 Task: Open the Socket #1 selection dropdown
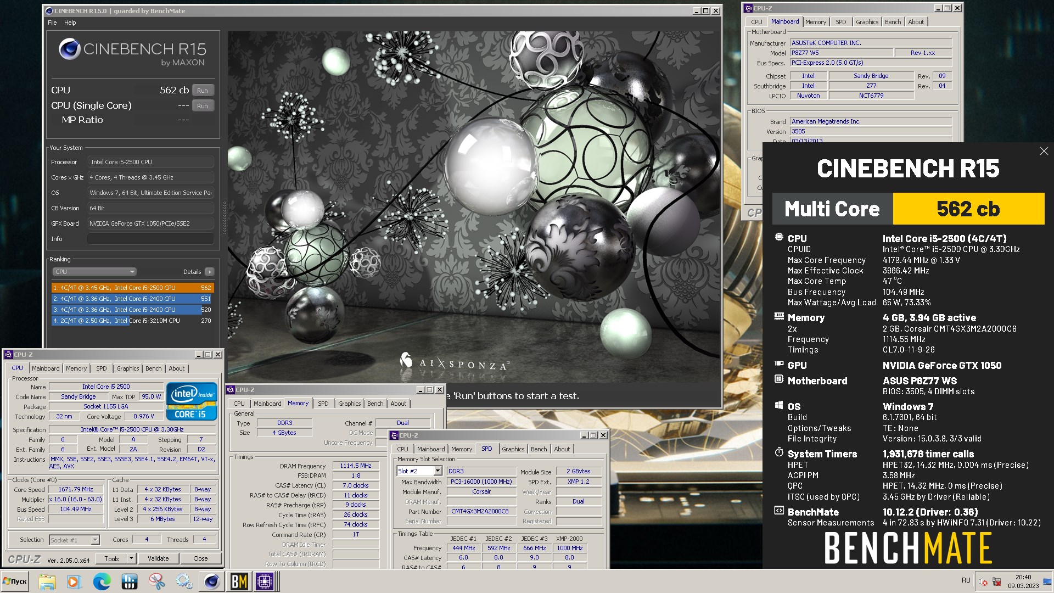click(x=75, y=540)
